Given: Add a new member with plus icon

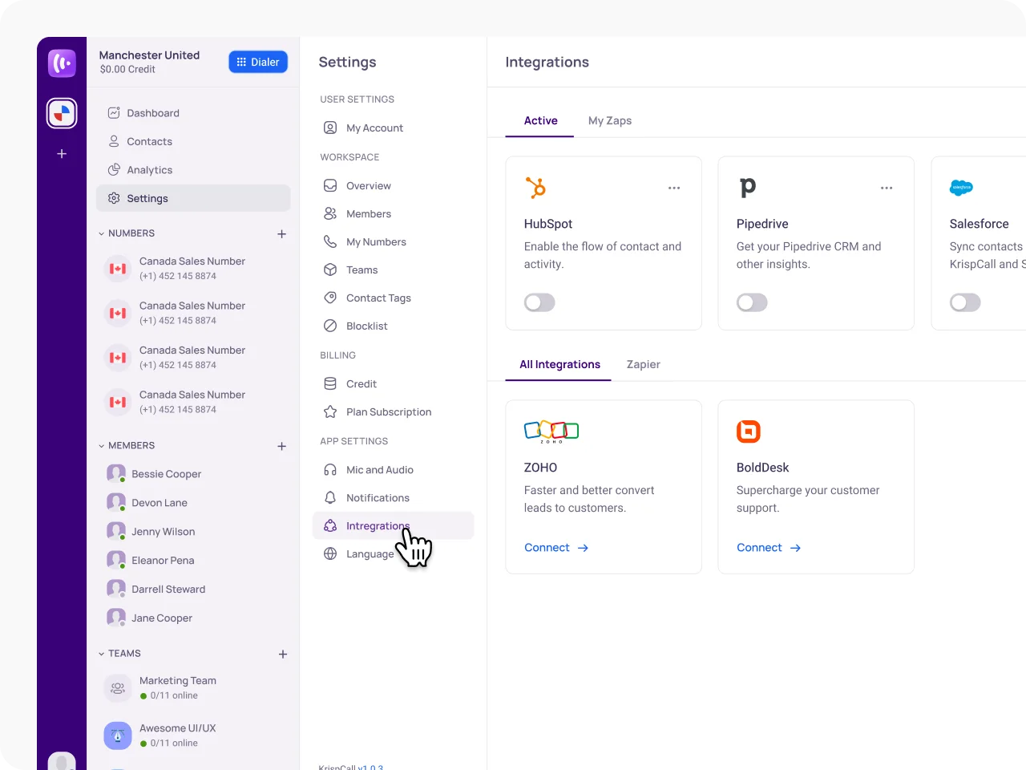Looking at the screenshot, I should point(282,446).
